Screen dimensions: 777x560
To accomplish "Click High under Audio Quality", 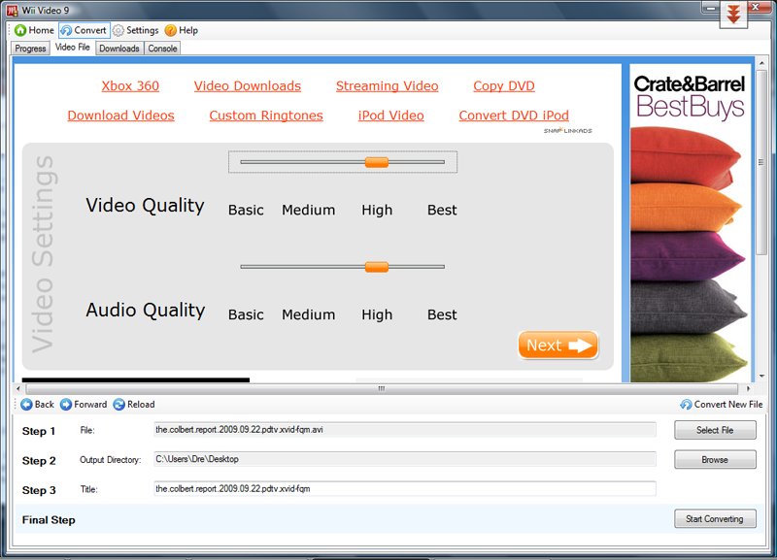I will click(377, 314).
